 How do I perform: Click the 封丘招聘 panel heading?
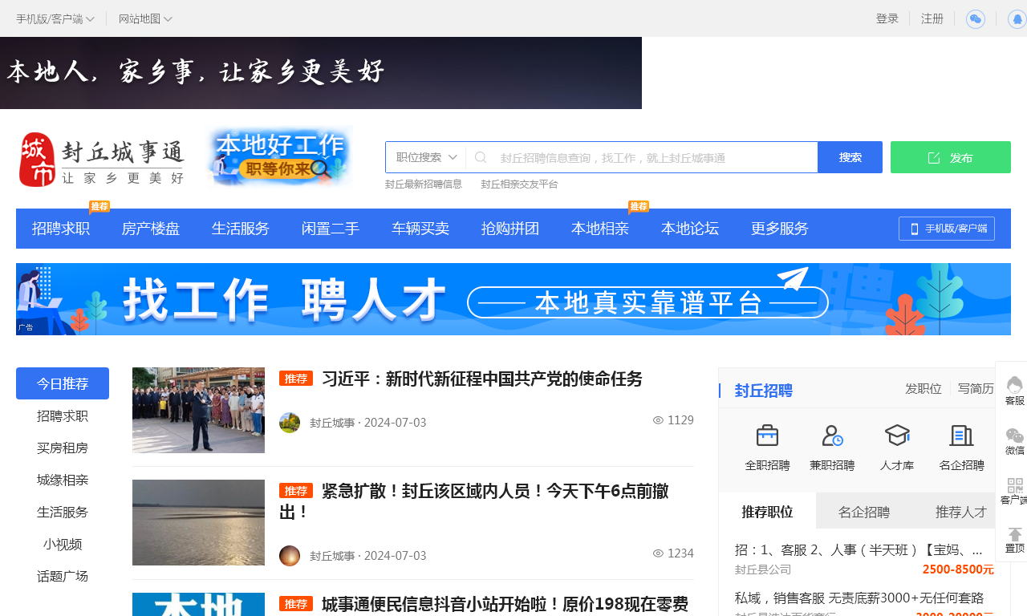point(763,391)
